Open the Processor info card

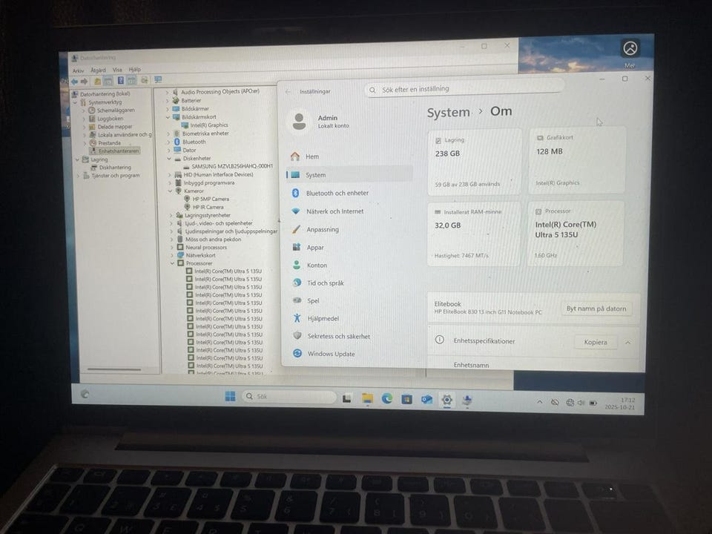tap(576, 234)
